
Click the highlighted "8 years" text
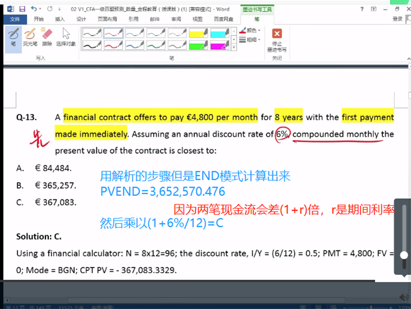coord(289,117)
